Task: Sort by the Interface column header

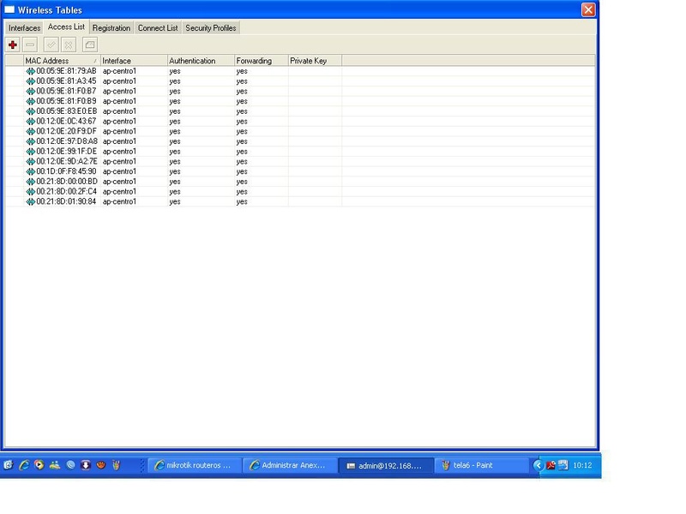Action: (x=134, y=61)
